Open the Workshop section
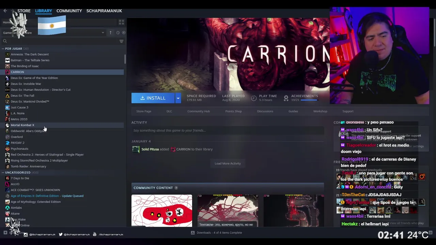Image resolution: width=436 pixels, height=245 pixels. coord(320,111)
